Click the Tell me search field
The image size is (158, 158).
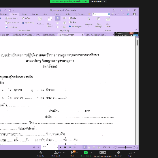click(x=80, y=14)
